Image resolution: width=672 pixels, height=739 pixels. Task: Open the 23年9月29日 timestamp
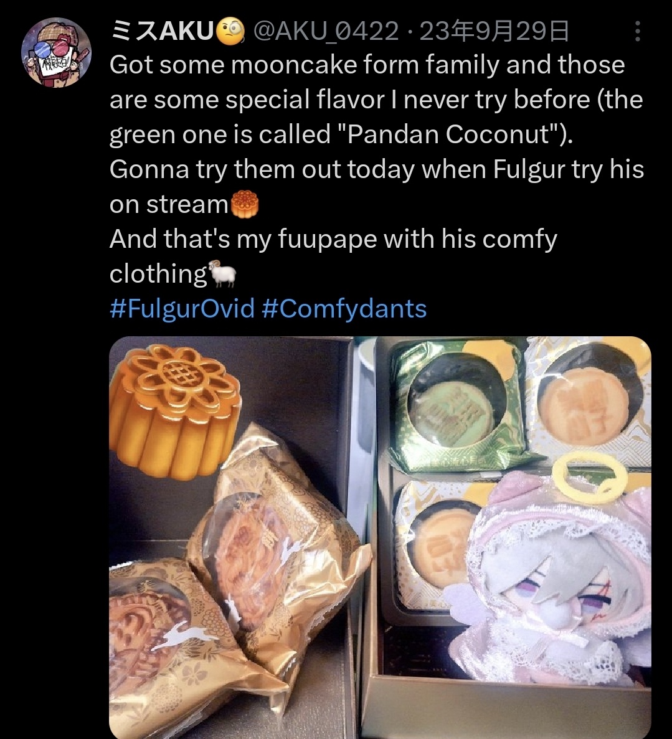click(x=494, y=32)
